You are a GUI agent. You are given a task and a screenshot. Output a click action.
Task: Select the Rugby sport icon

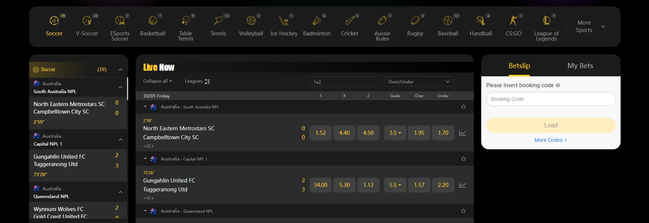click(415, 20)
